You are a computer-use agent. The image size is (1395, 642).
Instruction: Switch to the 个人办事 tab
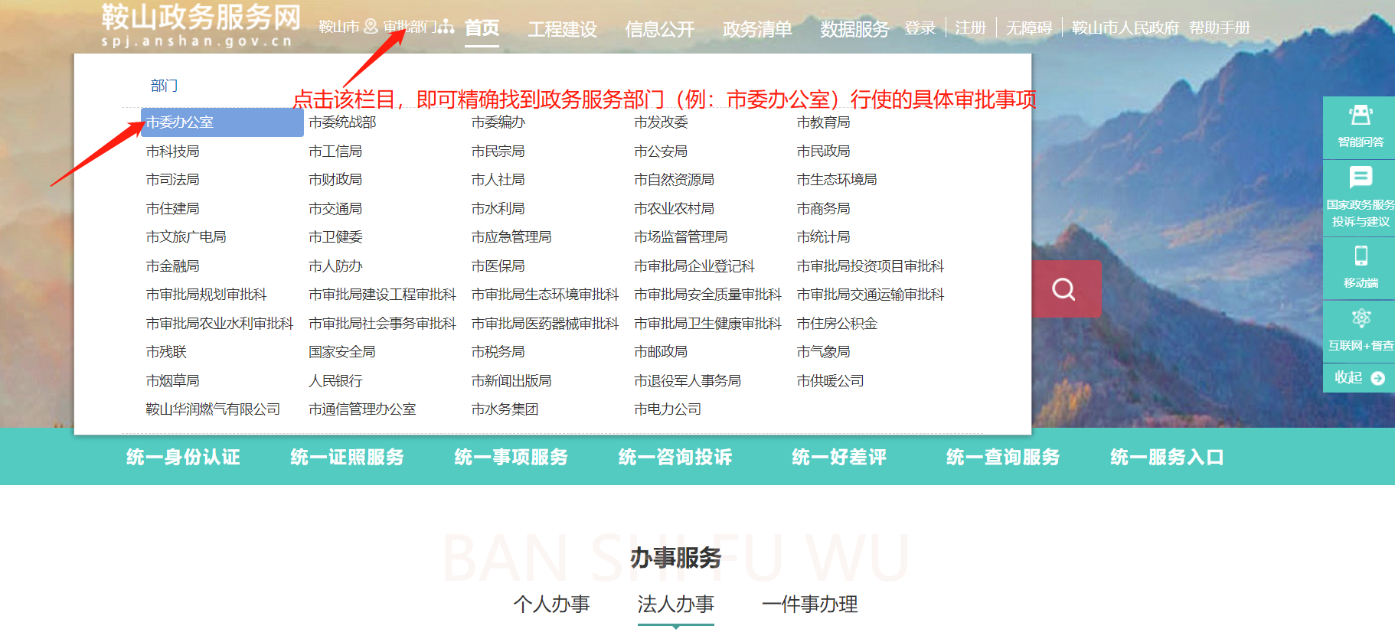coord(551,604)
